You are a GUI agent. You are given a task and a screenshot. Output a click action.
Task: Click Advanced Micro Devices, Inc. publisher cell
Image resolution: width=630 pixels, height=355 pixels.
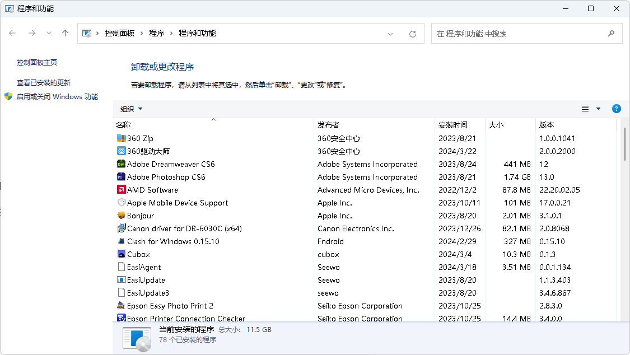(368, 190)
